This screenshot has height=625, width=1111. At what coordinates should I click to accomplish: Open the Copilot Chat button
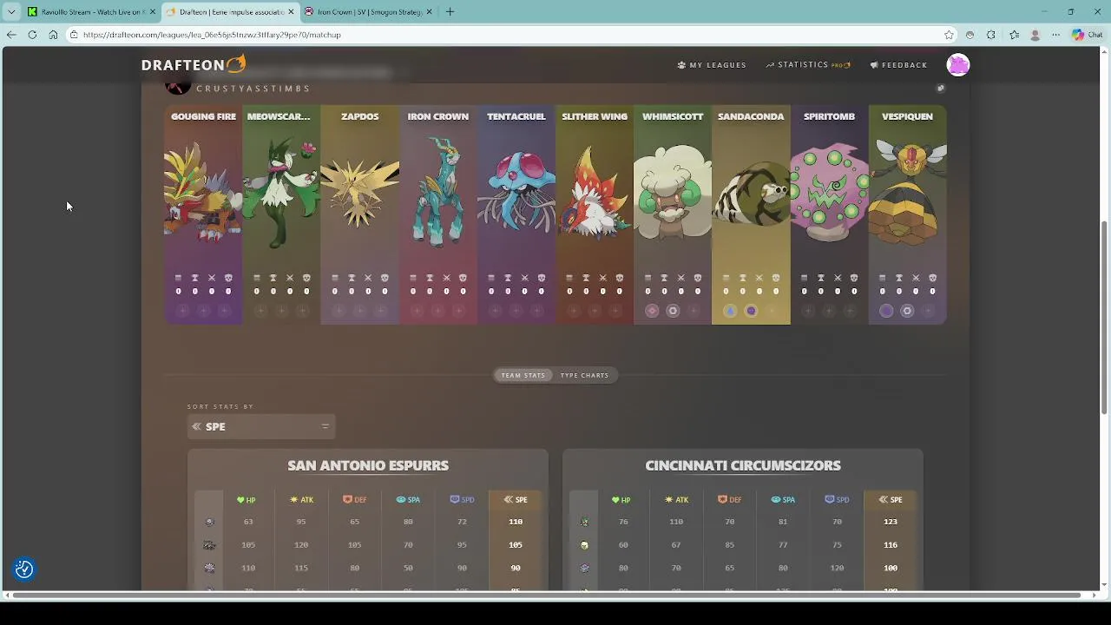click(x=1087, y=35)
